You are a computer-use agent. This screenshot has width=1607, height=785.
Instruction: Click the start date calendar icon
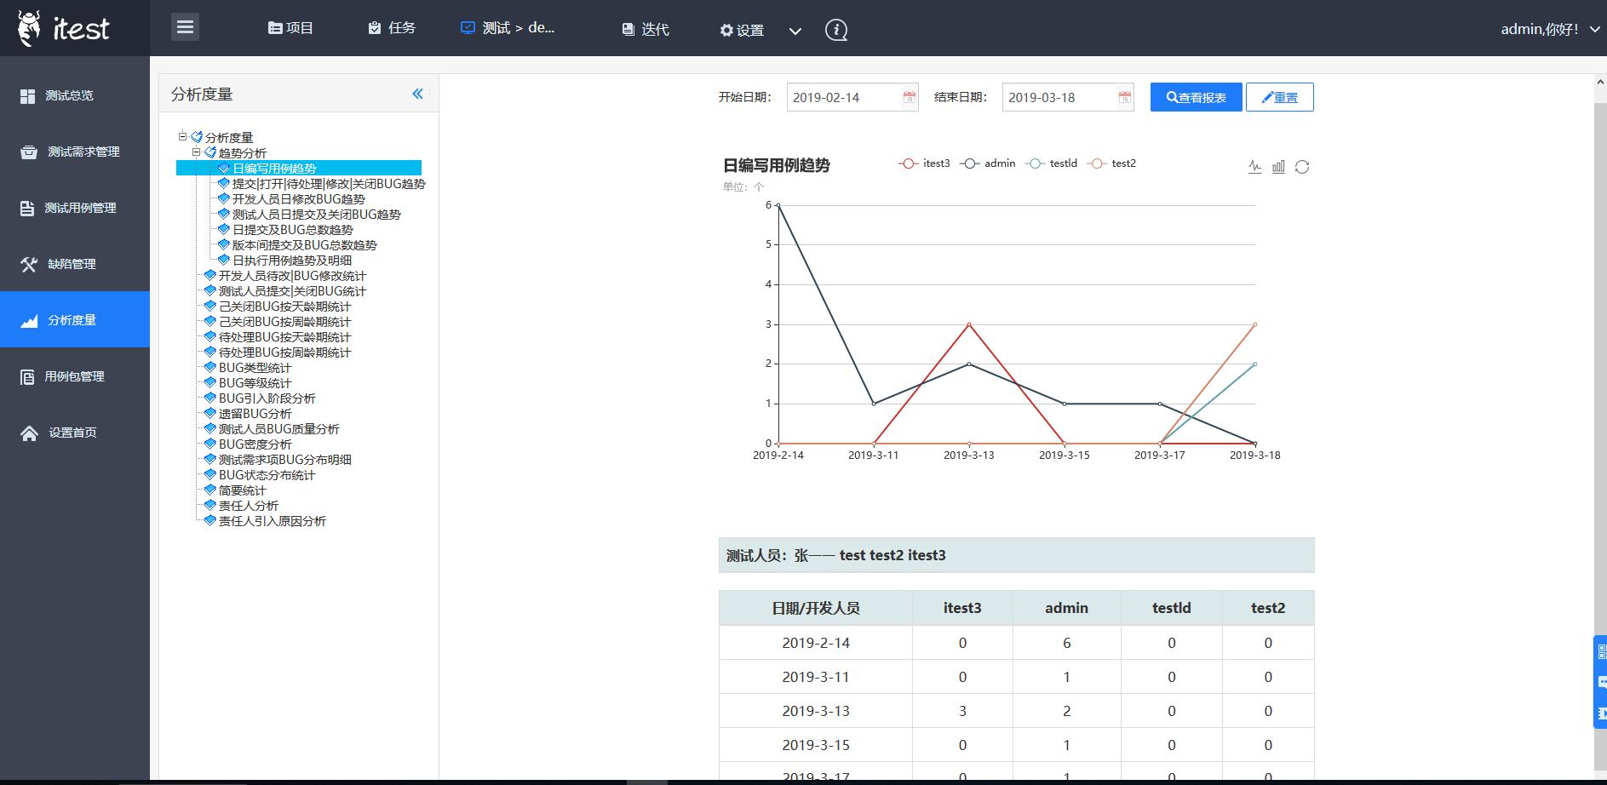click(x=909, y=97)
